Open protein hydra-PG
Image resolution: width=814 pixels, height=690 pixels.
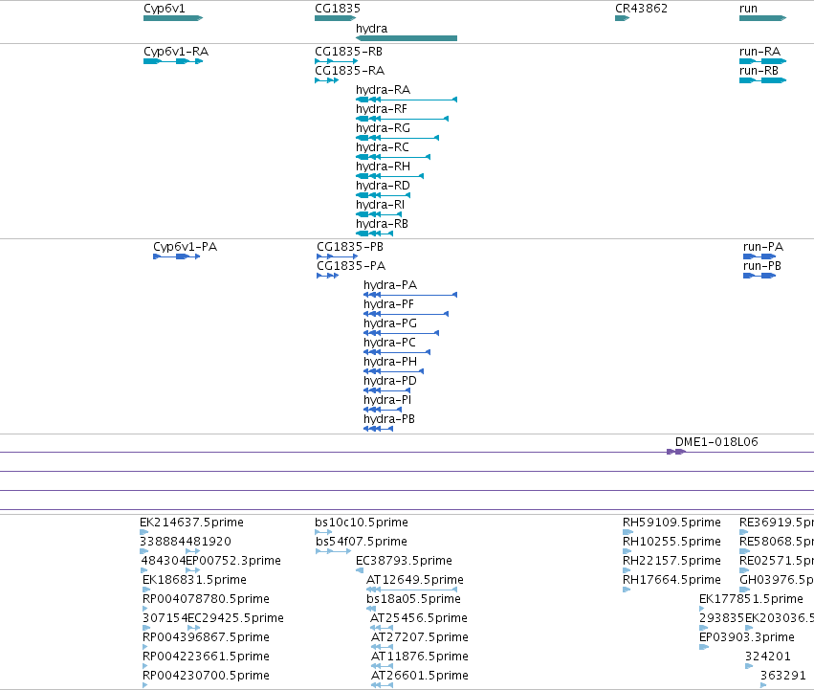(402, 333)
